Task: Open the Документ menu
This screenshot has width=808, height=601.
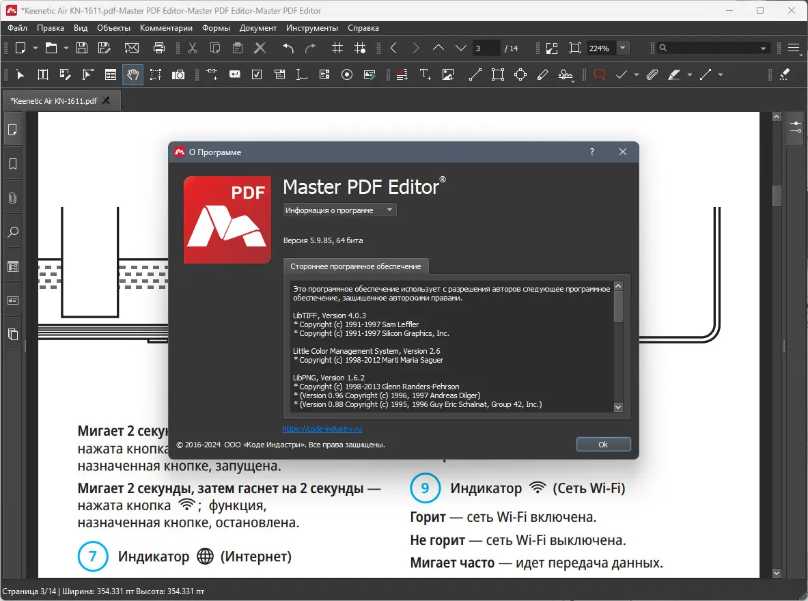Action: (258, 28)
